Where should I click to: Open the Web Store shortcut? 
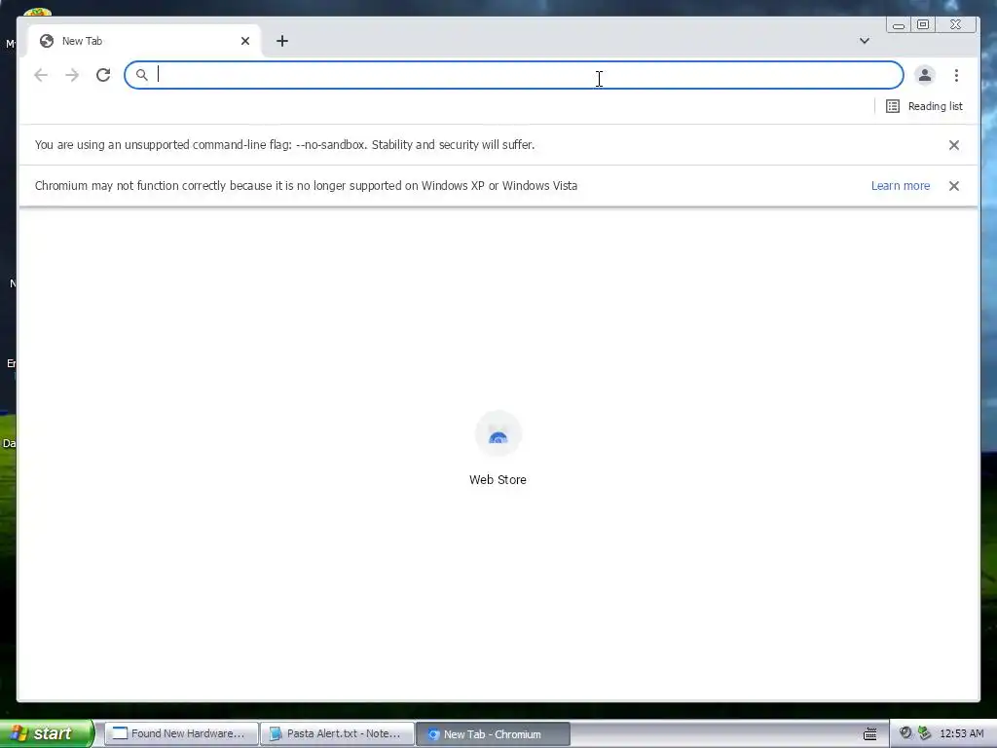[498, 449]
